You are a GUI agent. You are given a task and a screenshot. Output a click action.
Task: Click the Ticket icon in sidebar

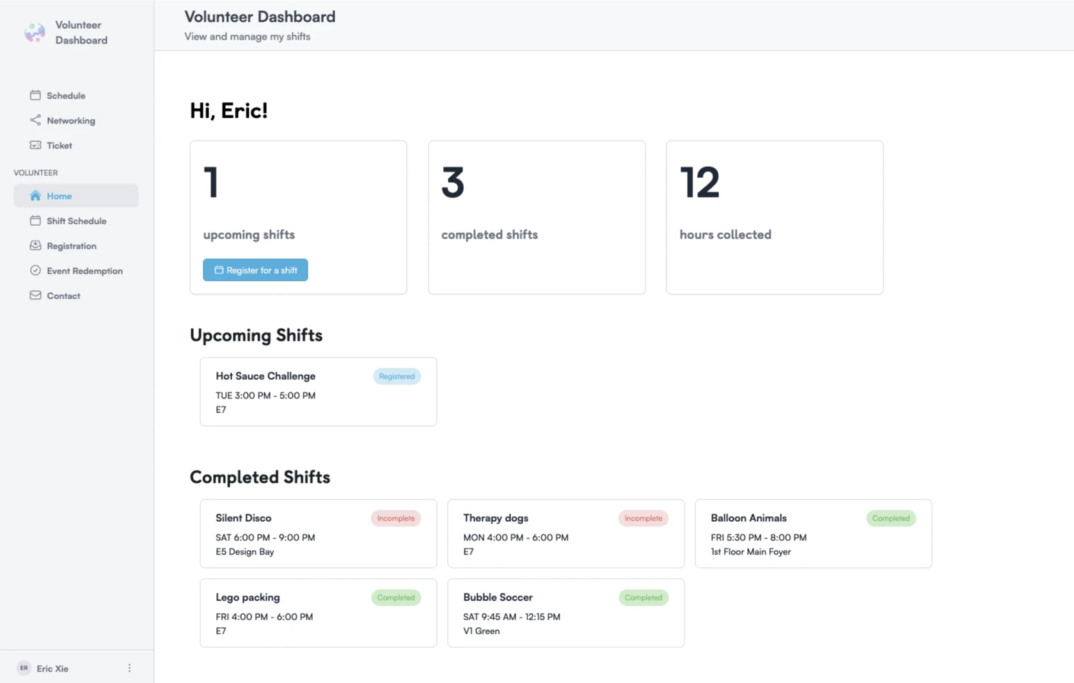coord(35,145)
